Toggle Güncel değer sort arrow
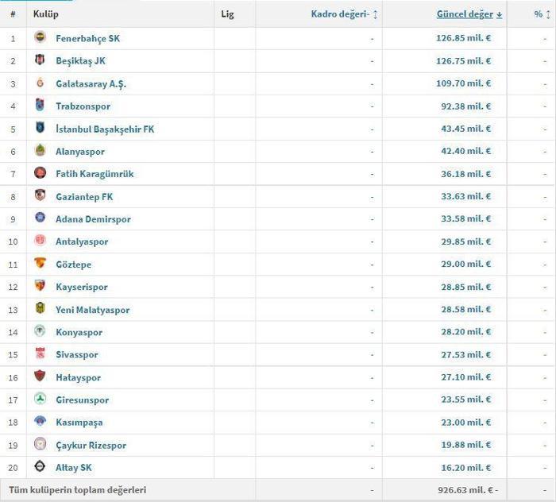Screen dimensions: 556x502 point(500,14)
